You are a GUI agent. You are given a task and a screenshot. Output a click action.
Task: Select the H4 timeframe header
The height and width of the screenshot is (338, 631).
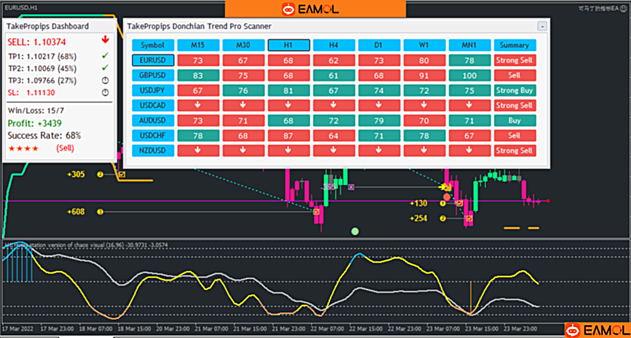coord(334,45)
